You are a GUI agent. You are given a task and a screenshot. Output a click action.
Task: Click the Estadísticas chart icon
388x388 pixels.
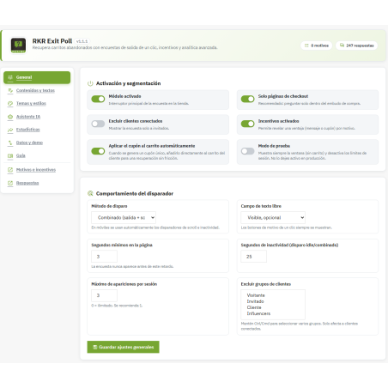[x=10, y=130]
